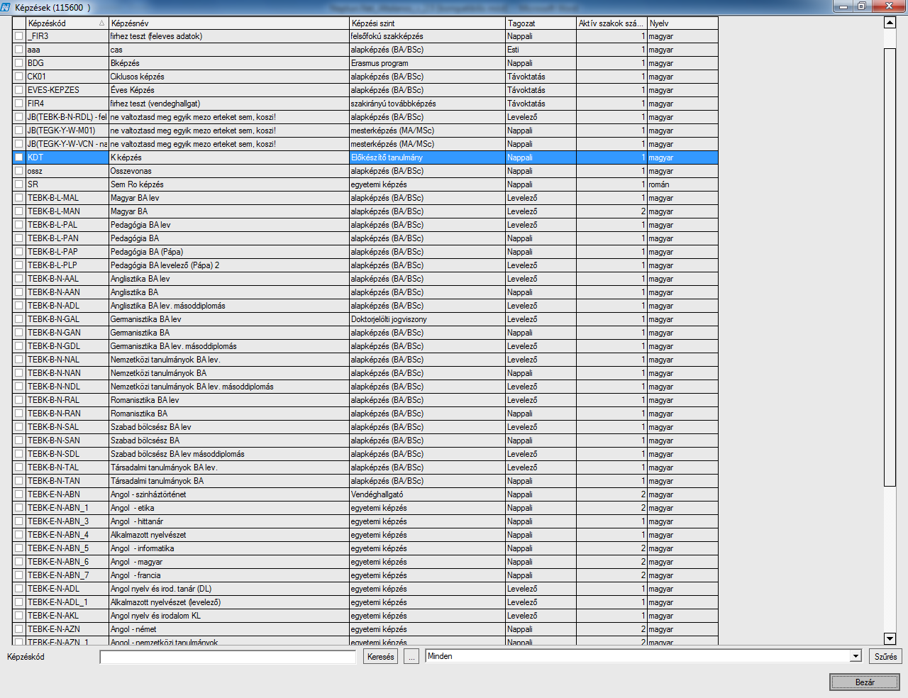Click the 'Éves Képzés' cell
This screenshot has width=908, height=698.
tap(229, 90)
